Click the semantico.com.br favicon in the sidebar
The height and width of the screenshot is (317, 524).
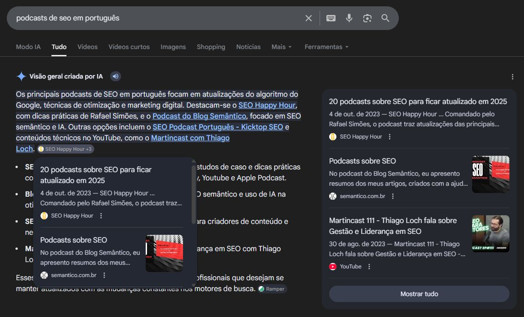click(x=333, y=196)
